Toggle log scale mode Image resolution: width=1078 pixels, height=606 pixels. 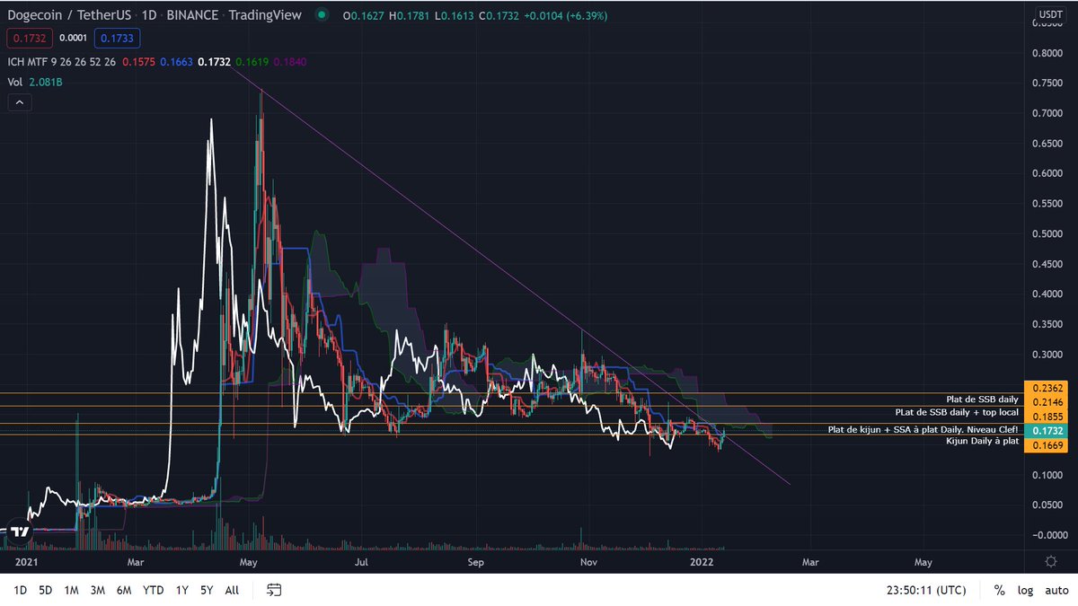coord(1025,590)
